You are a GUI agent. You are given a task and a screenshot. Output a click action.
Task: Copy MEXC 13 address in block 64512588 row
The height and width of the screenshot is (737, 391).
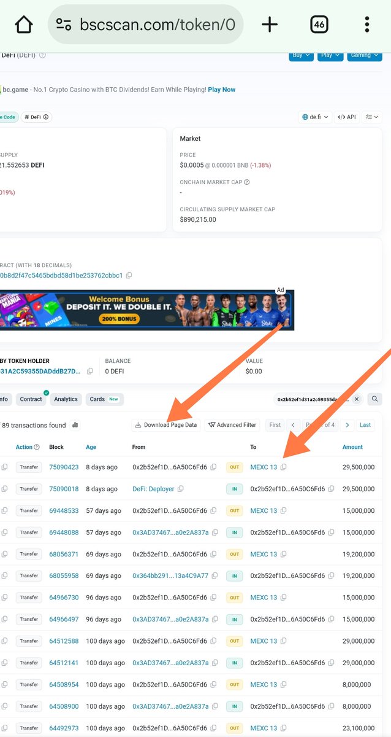point(283,641)
